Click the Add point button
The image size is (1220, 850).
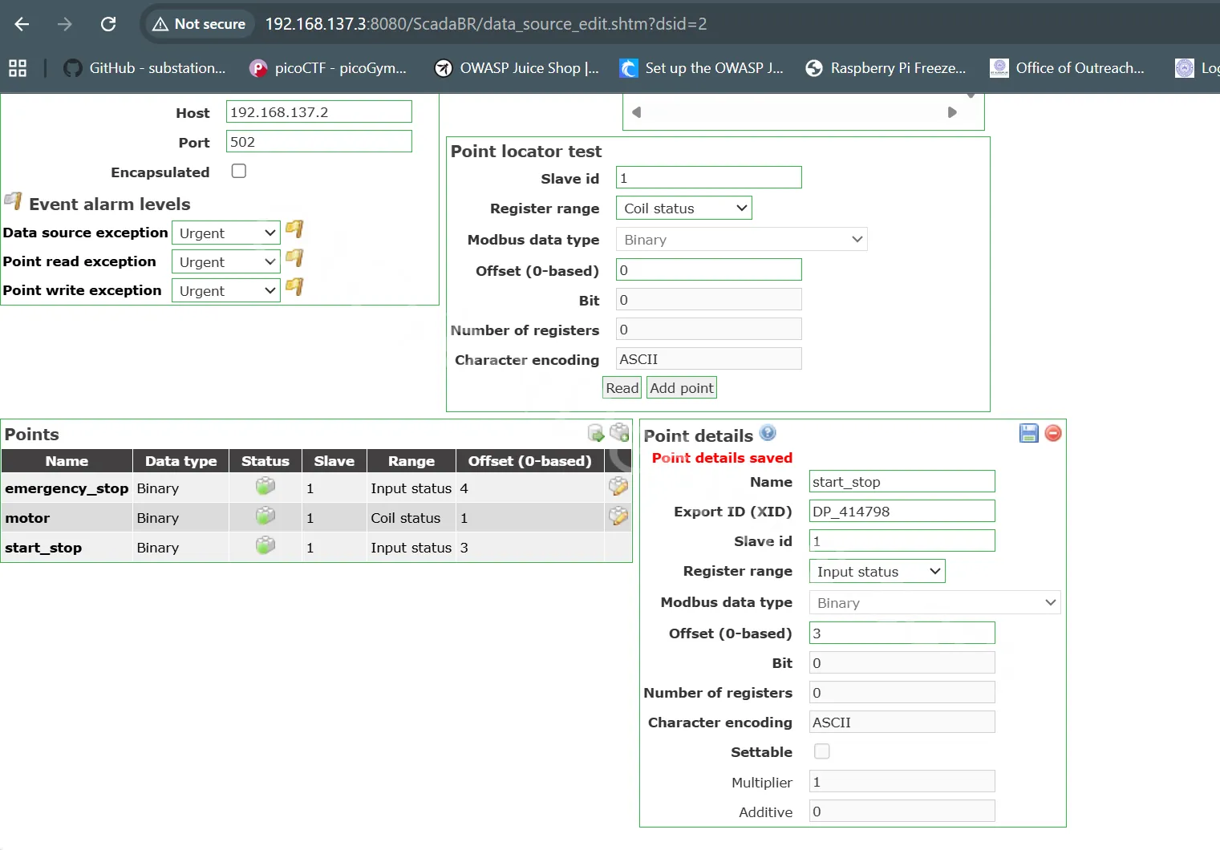pyautogui.click(x=682, y=388)
